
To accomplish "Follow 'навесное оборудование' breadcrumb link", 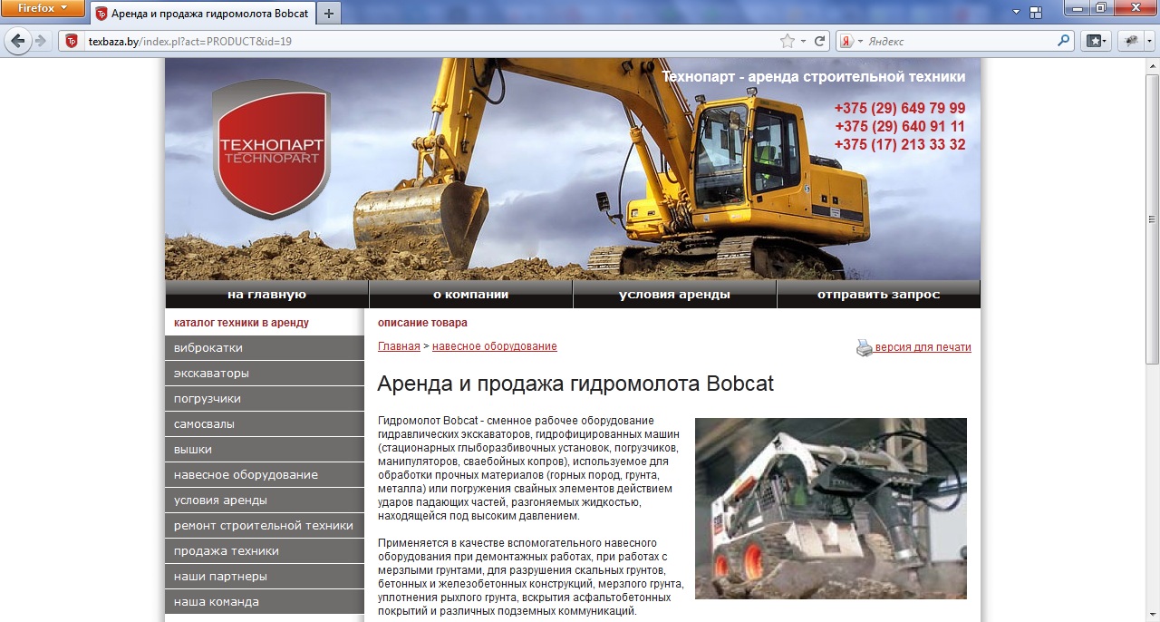I will click(495, 346).
